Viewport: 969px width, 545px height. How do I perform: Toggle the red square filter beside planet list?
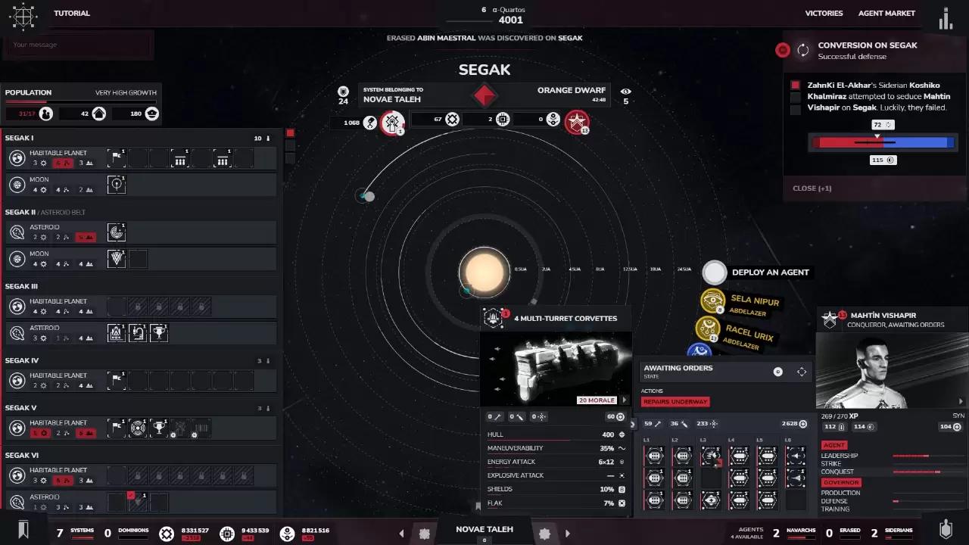(290, 133)
